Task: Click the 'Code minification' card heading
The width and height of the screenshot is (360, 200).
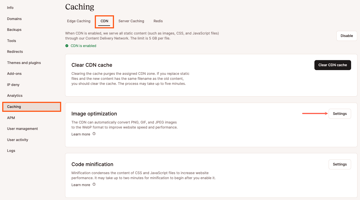Action: tap(92, 164)
